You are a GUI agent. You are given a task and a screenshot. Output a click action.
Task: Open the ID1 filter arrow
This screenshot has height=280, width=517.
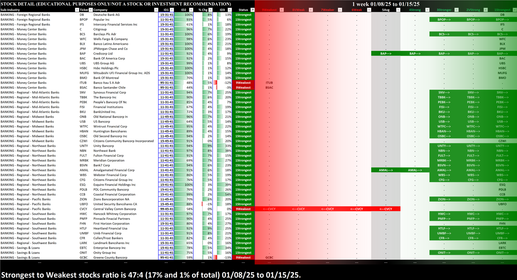point(172,10)
